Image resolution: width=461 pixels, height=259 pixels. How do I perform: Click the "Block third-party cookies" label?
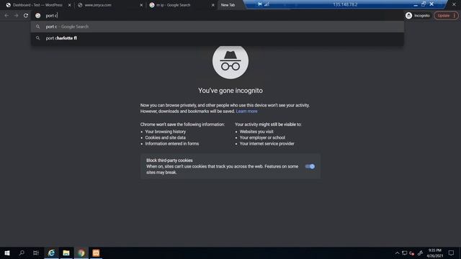(170, 160)
